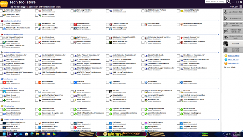243x137 pixels.
Task: Click the Adobe Photoshop Express icon
Action: 4,123
